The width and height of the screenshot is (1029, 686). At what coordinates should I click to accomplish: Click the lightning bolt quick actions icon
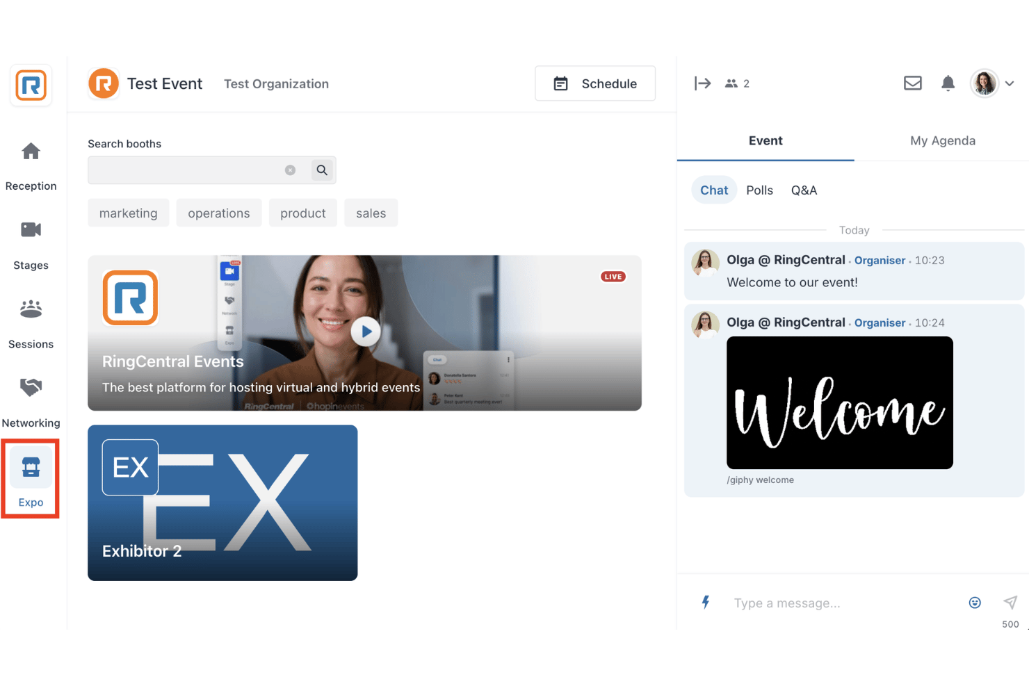click(x=706, y=603)
